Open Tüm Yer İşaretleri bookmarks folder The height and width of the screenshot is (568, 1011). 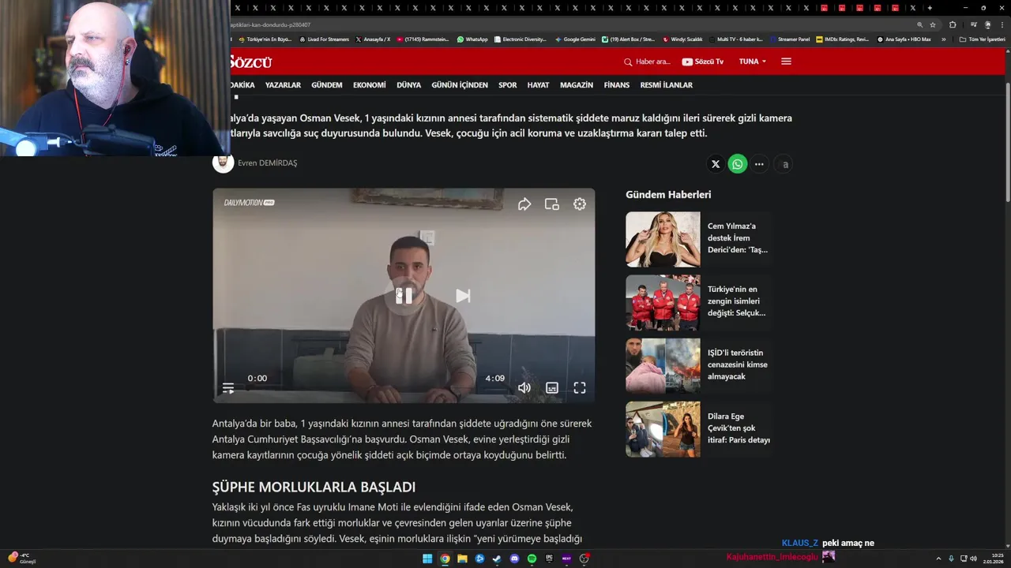pos(982,39)
